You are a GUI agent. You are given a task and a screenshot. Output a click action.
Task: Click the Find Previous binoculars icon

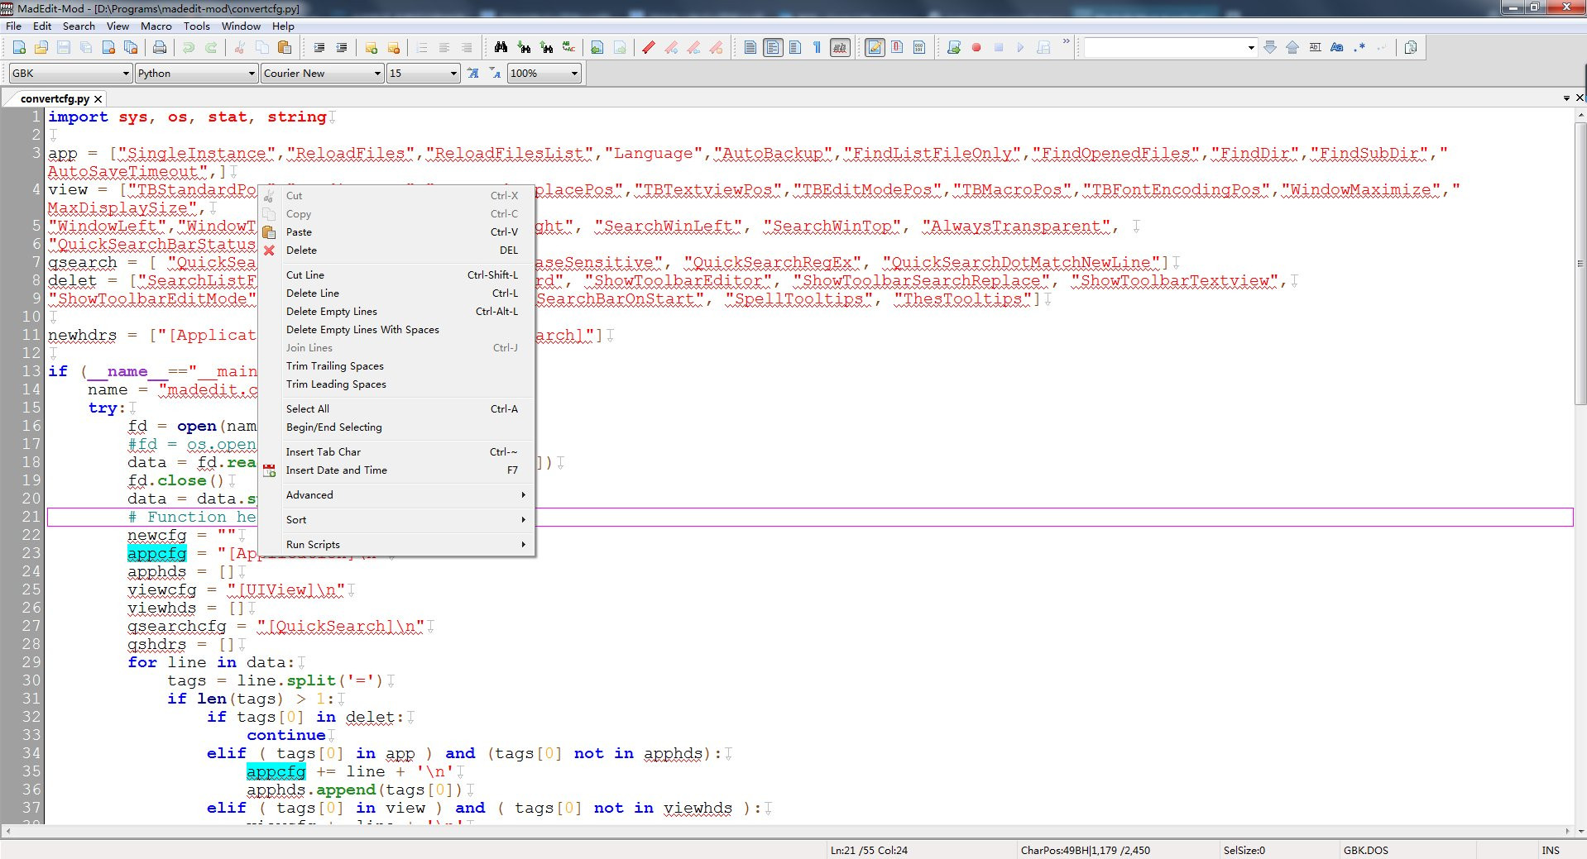tap(546, 48)
